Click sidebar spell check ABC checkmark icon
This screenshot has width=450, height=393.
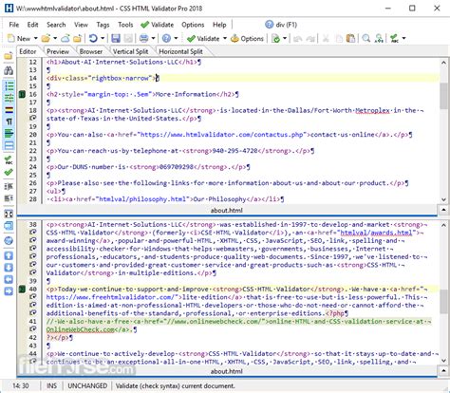pos(9,160)
